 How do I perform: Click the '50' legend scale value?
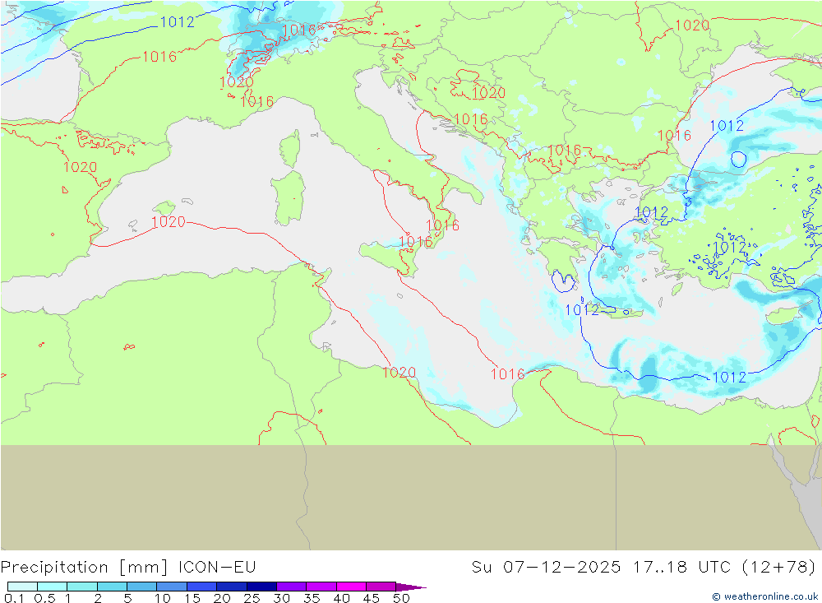pyautogui.click(x=401, y=598)
